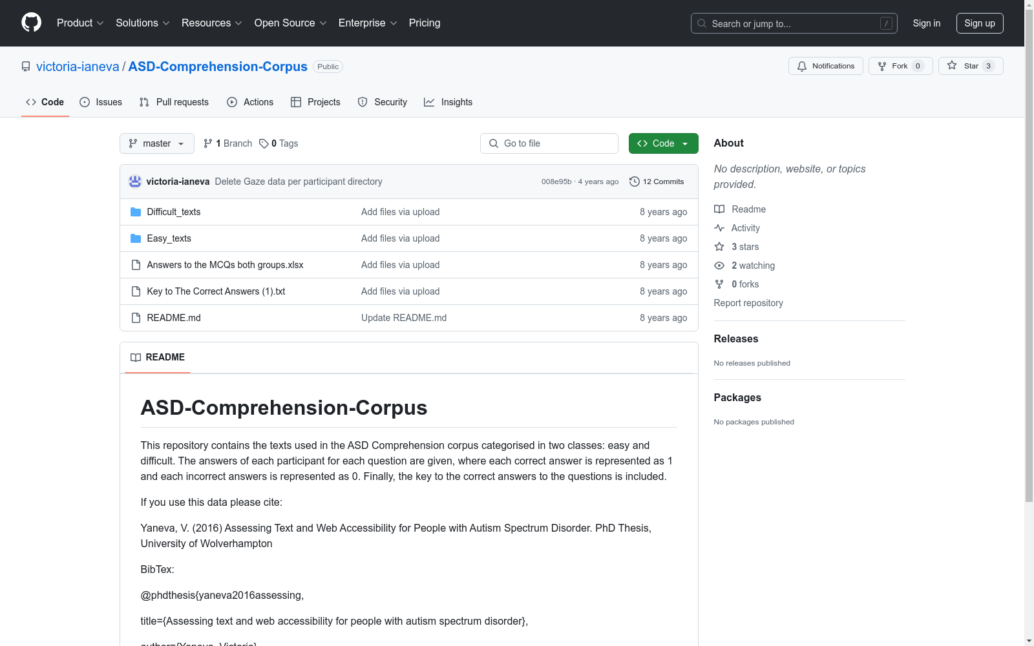This screenshot has height=646, width=1034.
Task: Click the eye icon beside 2 watching
Action: [719, 266]
